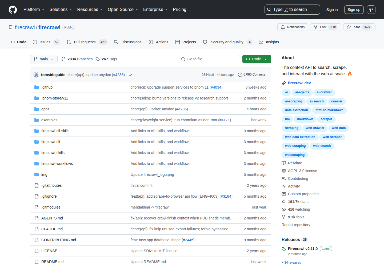Expand the Enterprise menu
Image resolution: width=384 pixels, height=266 pixels.
[x=155, y=10]
